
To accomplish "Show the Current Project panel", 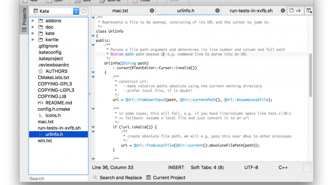I will (166, 178).
